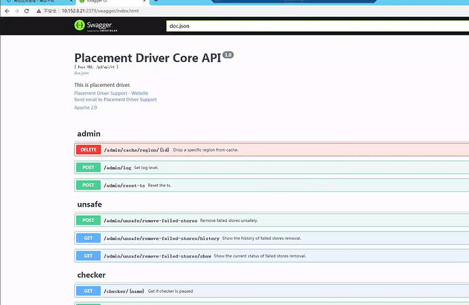Collapse the admin section
Screen dimensions: 469x305
click(89, 134)
